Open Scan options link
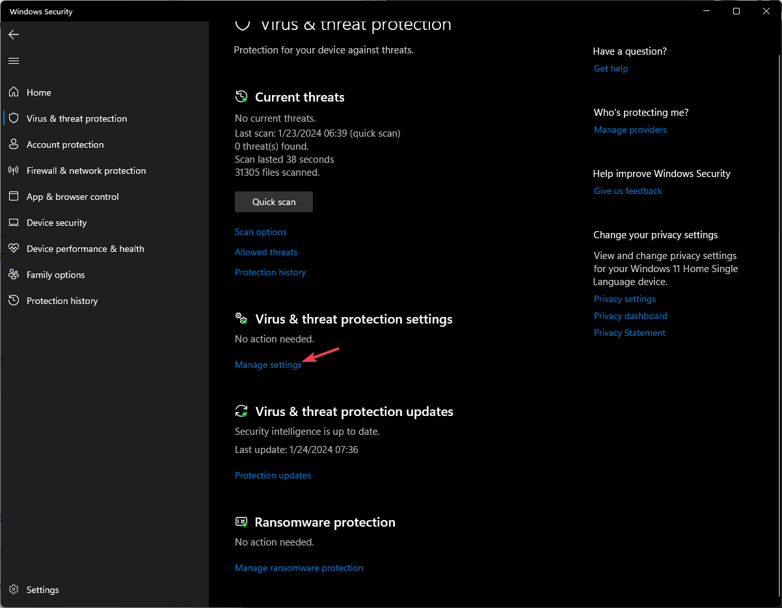Viewport: 782px width, 608px height. click(260, 232)
